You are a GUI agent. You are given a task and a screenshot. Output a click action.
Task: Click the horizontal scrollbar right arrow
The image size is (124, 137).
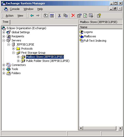click(x=120, y=128)
